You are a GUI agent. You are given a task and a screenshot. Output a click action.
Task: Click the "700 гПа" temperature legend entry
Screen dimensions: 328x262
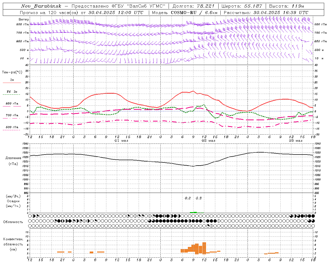[x=12, y=115]
